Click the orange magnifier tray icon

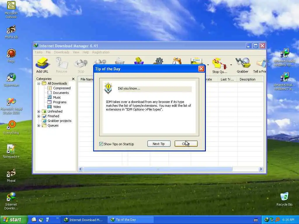coord(278,220)
